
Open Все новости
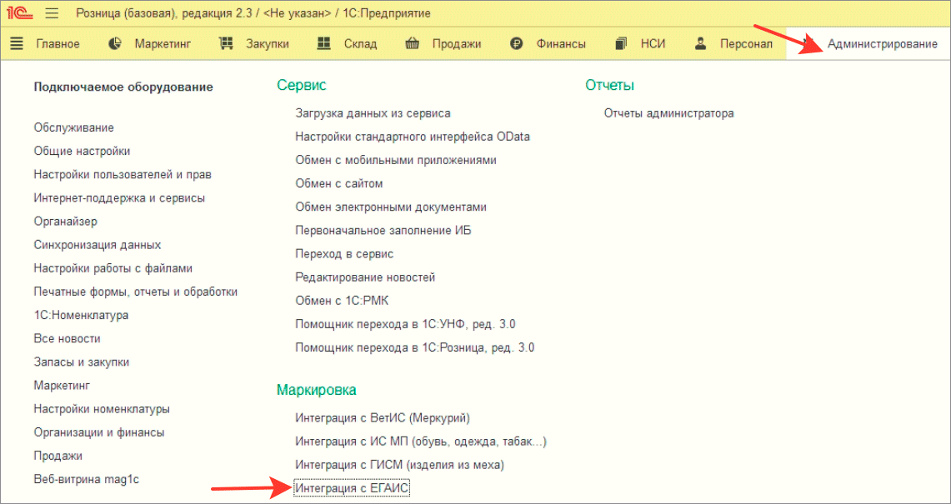point(68,338)
